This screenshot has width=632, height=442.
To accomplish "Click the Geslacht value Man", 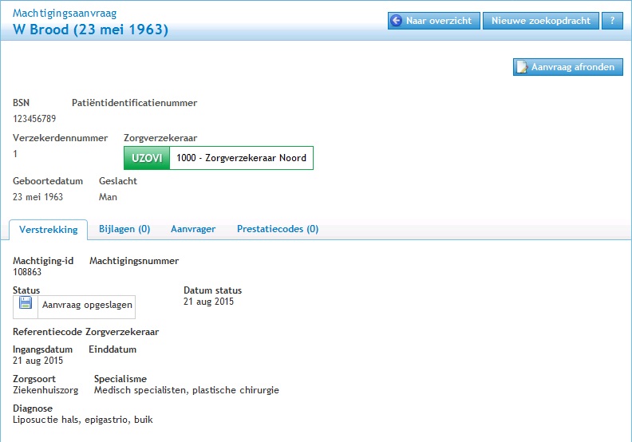I will tap(108, 197).
